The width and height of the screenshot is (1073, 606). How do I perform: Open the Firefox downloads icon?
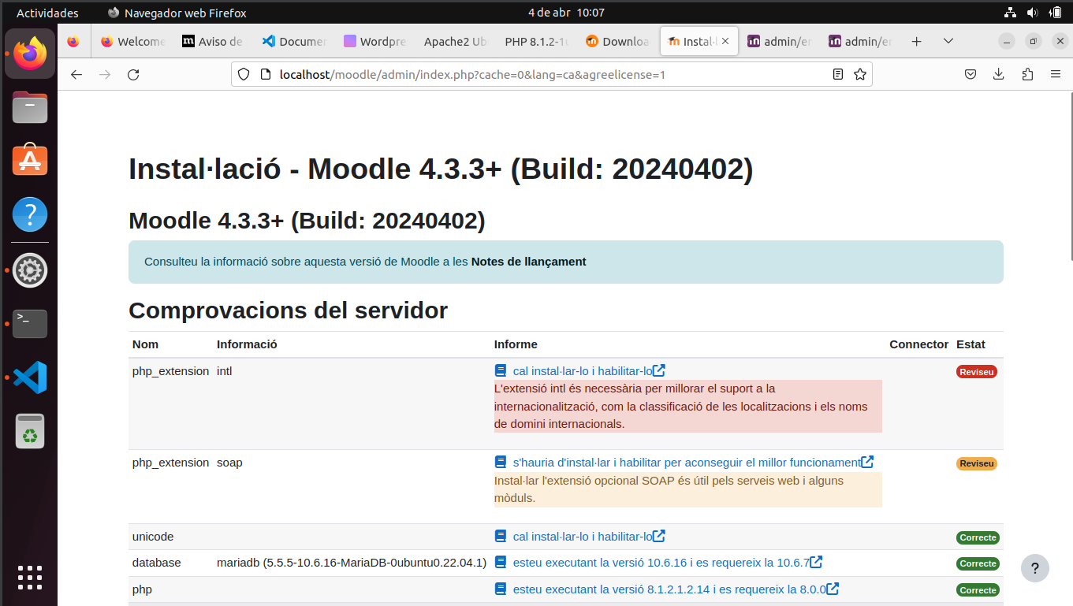coord(998,73)
